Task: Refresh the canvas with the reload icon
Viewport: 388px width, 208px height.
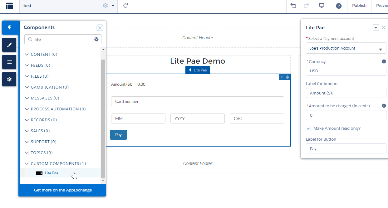Action: click(x=125, y=5)
